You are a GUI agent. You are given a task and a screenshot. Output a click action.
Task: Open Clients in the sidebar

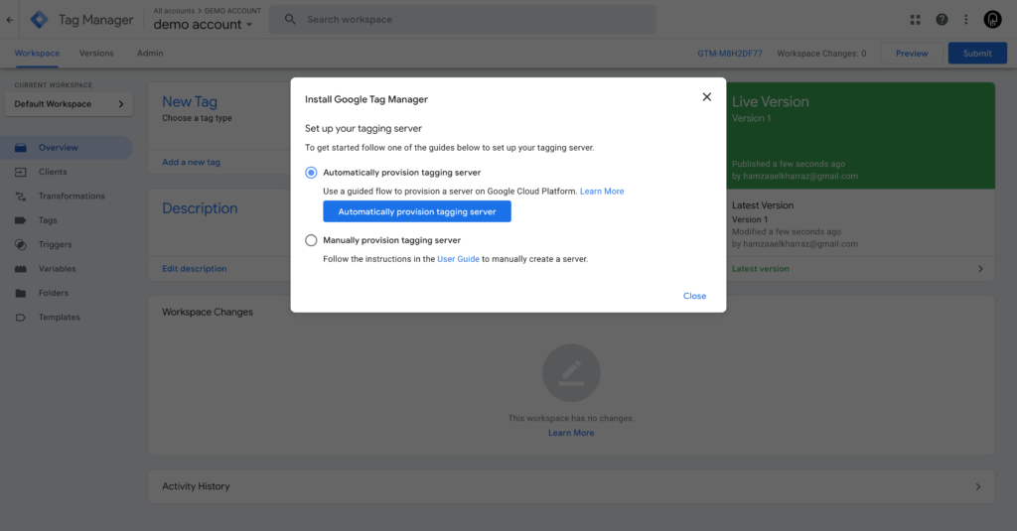(x=53, y=172)
